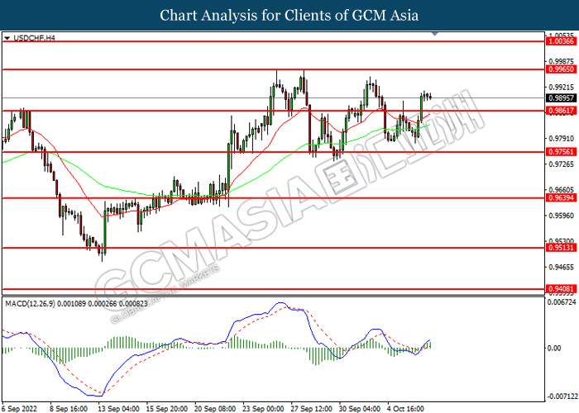Click the 23 Sep 00:00 time label
579x413 pixels.
(263, 409)
